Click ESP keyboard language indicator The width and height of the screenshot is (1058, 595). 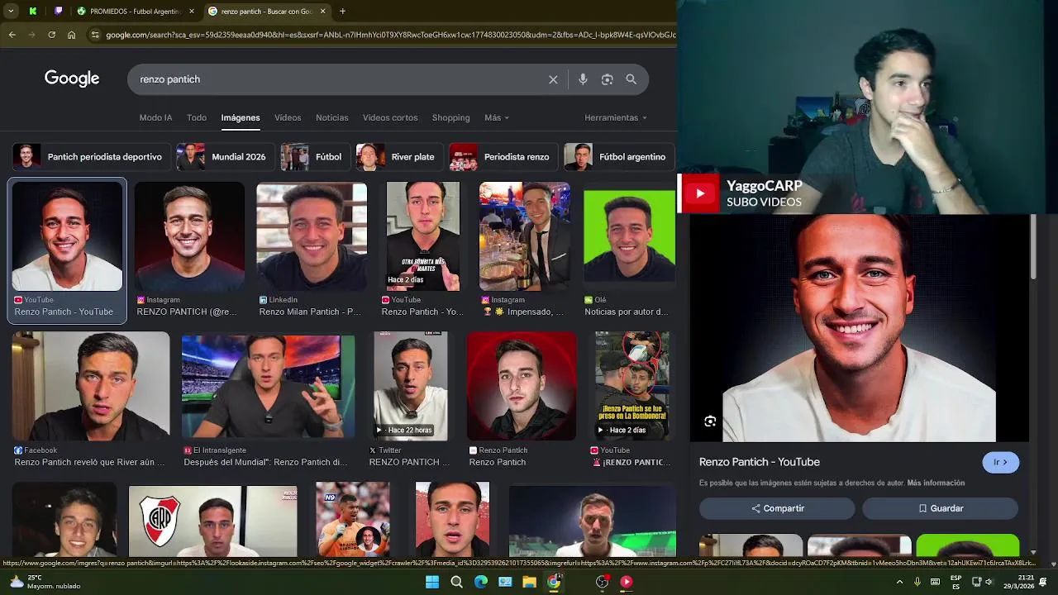(x=956, y=582)
